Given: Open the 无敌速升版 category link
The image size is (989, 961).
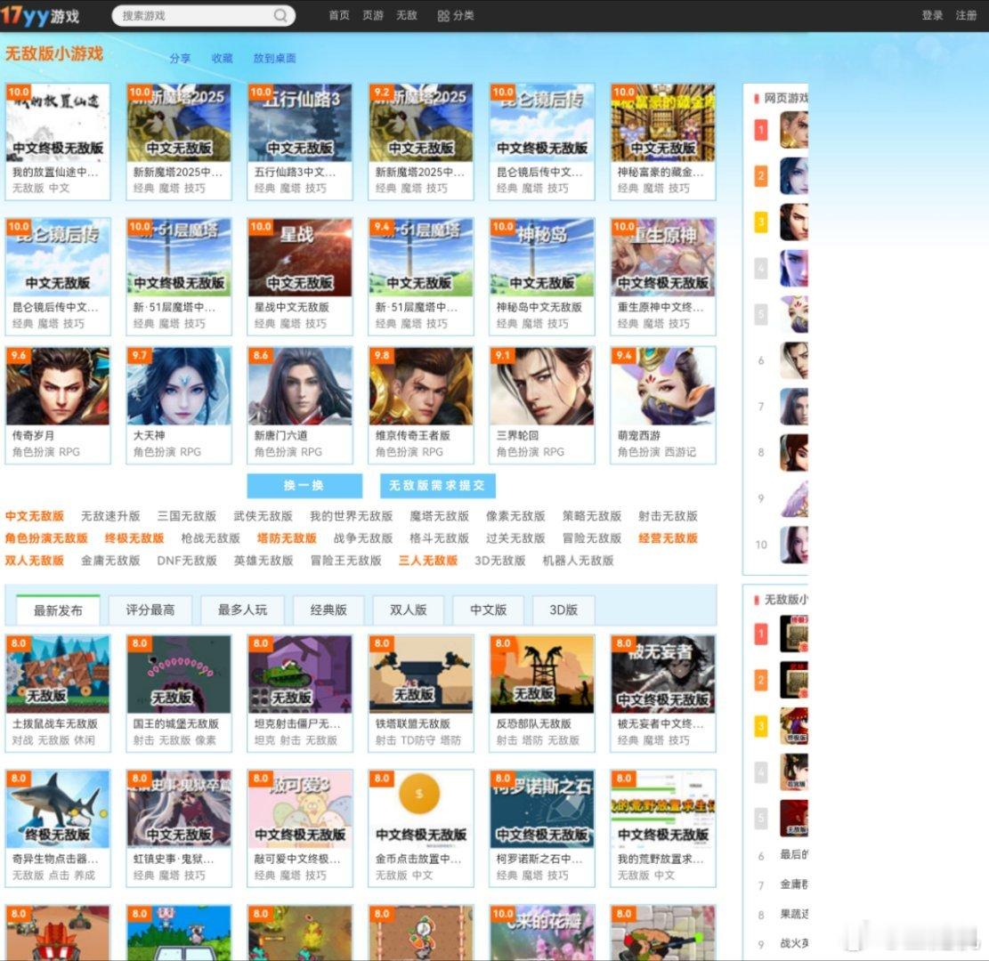Looking at the screenshot, I should coord(110,516).
